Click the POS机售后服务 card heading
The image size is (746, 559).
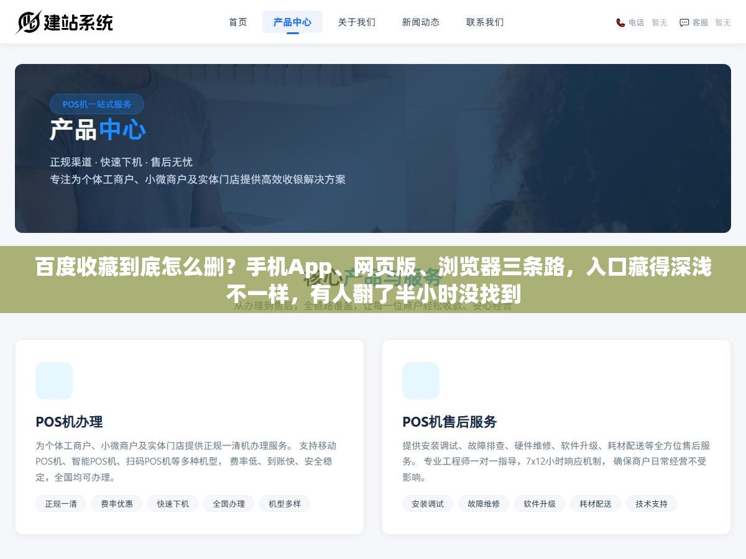coord(449,422)
